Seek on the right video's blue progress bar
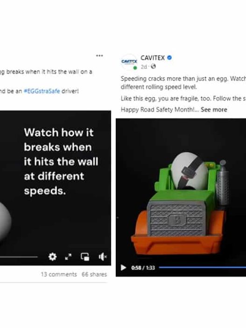The width and height of the screenshot is (246, 328). coord(202,267)
